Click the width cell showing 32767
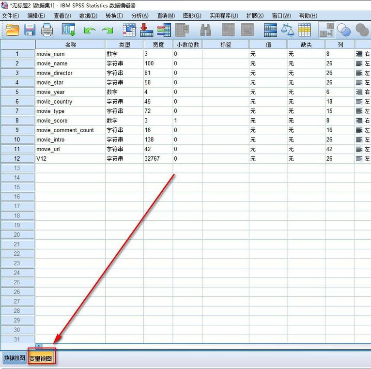 pos(158,158)
